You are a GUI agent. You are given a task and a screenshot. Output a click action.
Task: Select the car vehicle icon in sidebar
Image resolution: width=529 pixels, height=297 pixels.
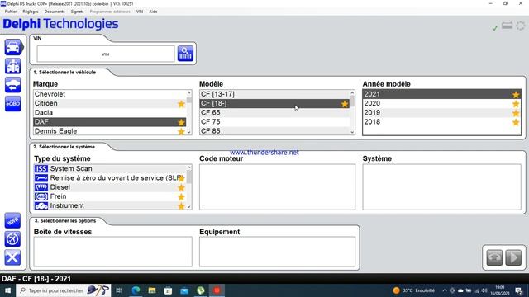tap(13, 47)
